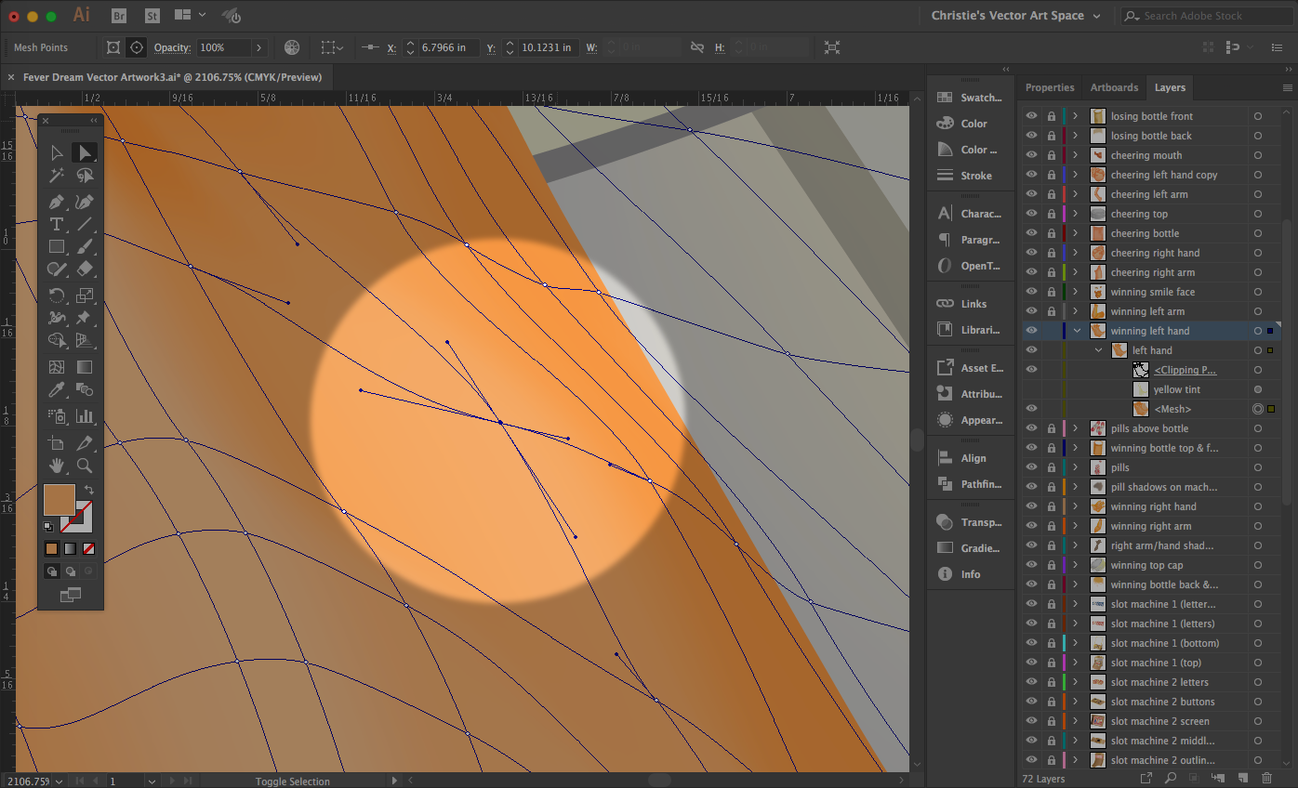Viewport: 1298px width, 788px height.
Task: Pick the Eyedropper tool
Action: [57, 390]
